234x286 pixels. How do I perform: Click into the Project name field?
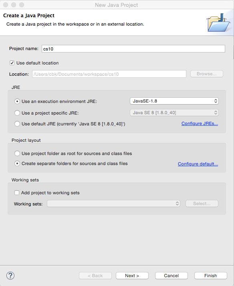133,49
